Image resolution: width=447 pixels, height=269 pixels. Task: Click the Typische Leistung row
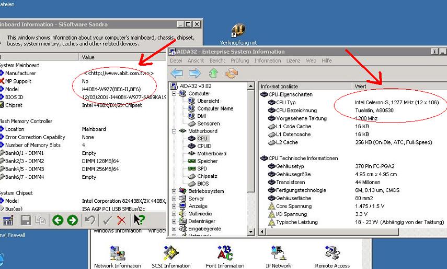click(x=356, y=222)
